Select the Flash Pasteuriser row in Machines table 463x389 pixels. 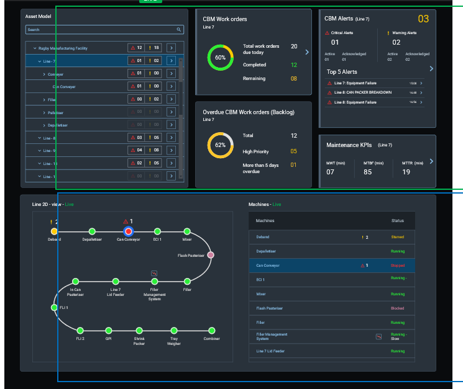[331, 308]
